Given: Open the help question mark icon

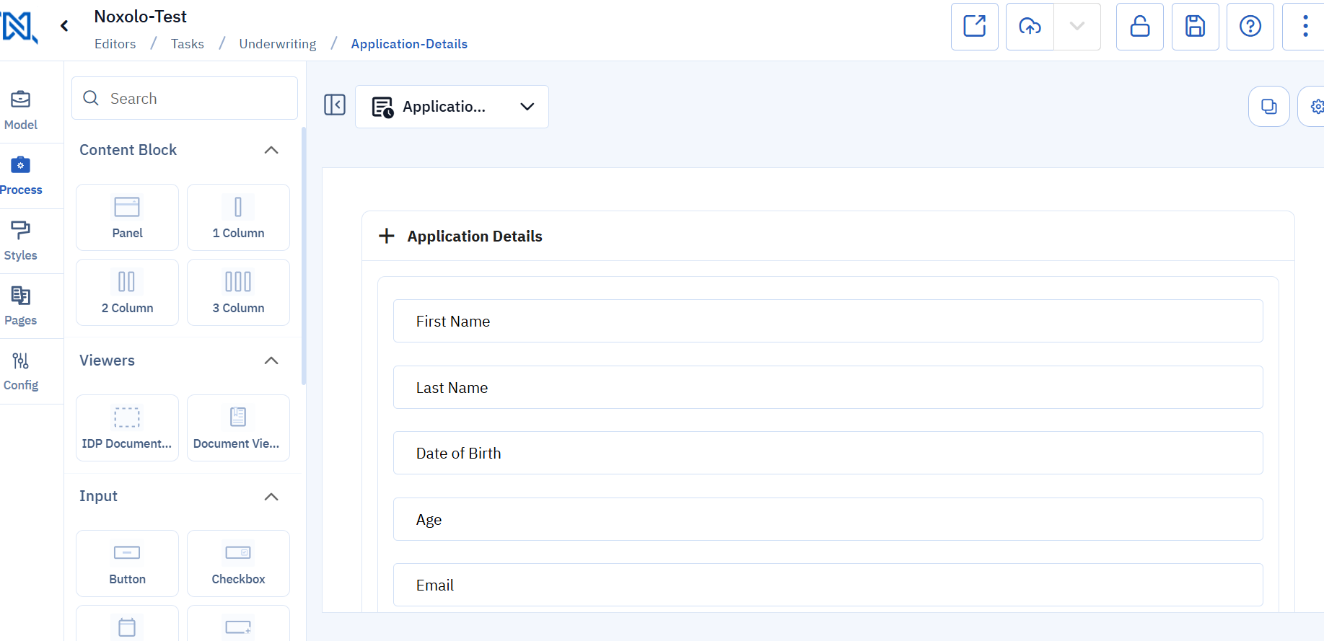Looking at the screenshot, I should (1250, 27).
